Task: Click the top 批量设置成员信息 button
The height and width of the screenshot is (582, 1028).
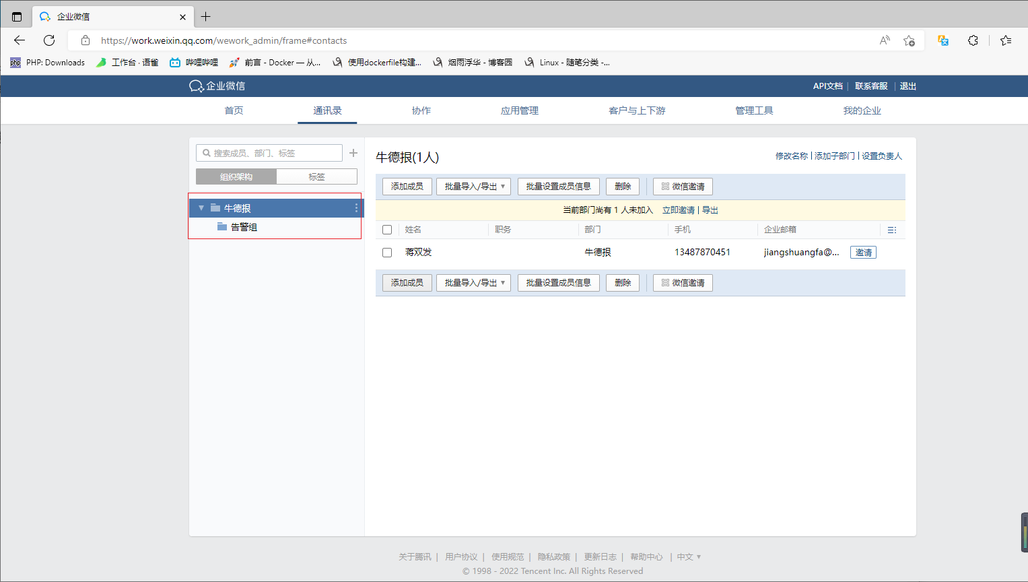Action: [559, 187]
